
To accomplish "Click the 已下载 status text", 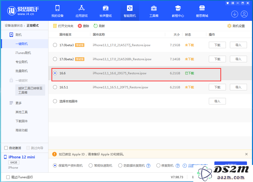I will (x=189, y=73).
